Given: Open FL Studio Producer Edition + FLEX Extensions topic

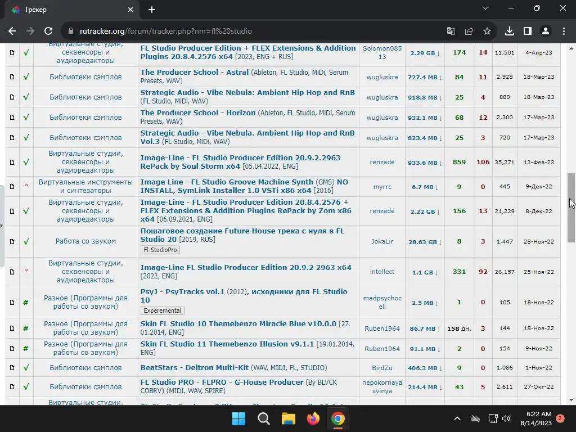Looking at the screenshot, I should point(248,52).
